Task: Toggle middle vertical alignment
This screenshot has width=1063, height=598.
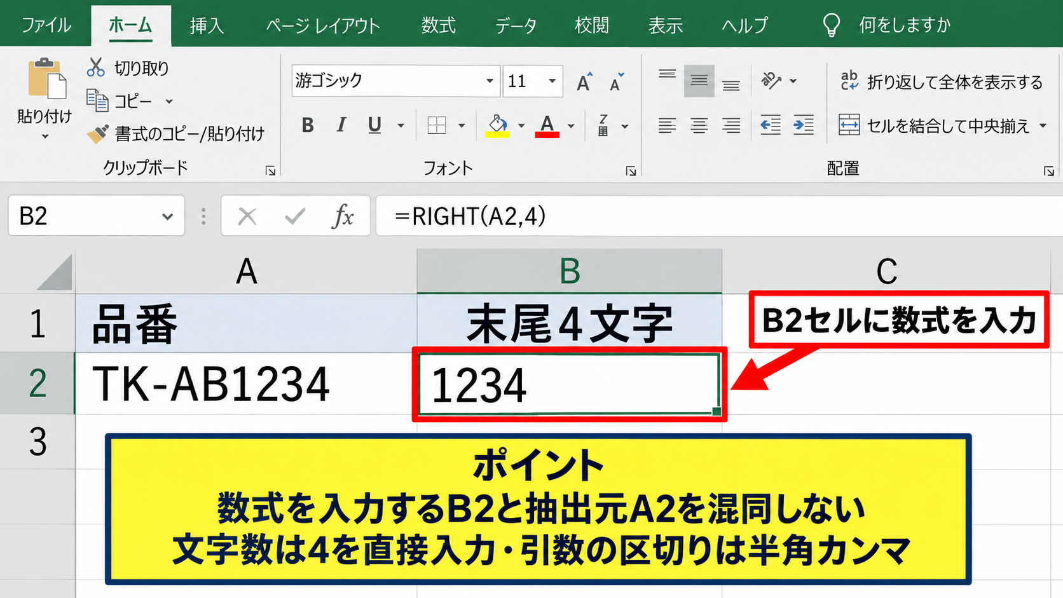Action: 699,81
